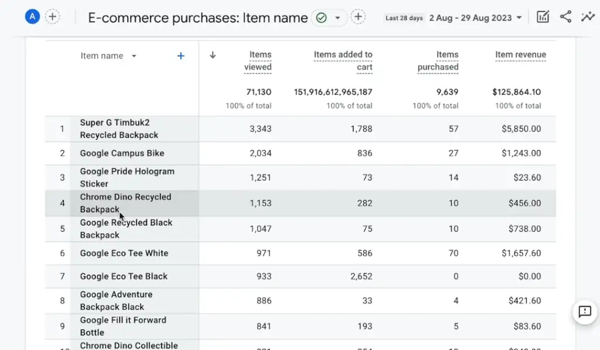The width and height of the screenshot is (600, 350).
Task: Select the Chrome Dino Recycled Backpack row
Action: [x=124, y=203]
